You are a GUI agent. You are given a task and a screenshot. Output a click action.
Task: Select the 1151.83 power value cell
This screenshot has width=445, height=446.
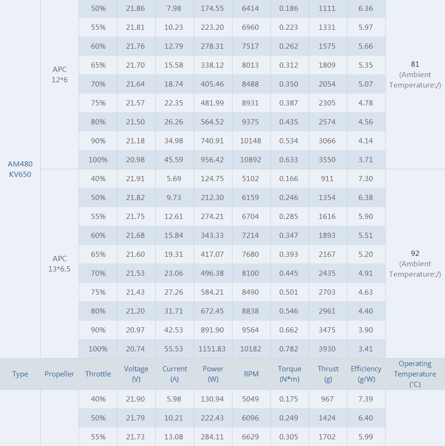(x=212, y=349)
